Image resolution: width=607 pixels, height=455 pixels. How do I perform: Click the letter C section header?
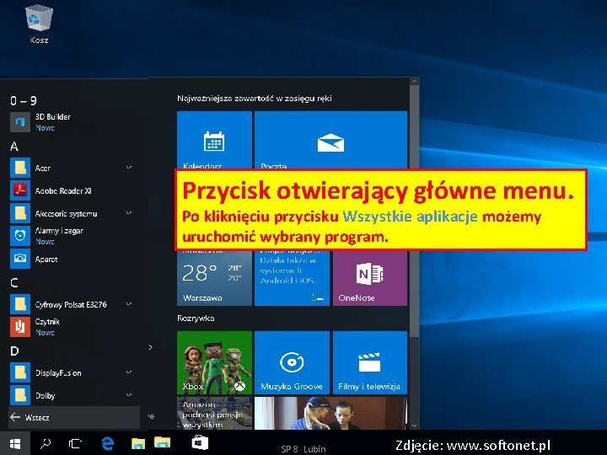(14, 283)
